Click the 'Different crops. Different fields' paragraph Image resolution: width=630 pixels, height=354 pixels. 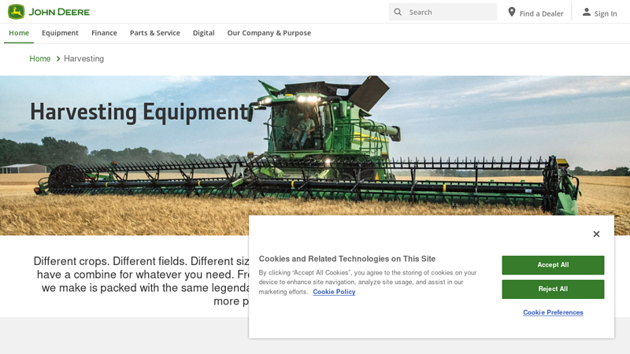coord(141,281)
